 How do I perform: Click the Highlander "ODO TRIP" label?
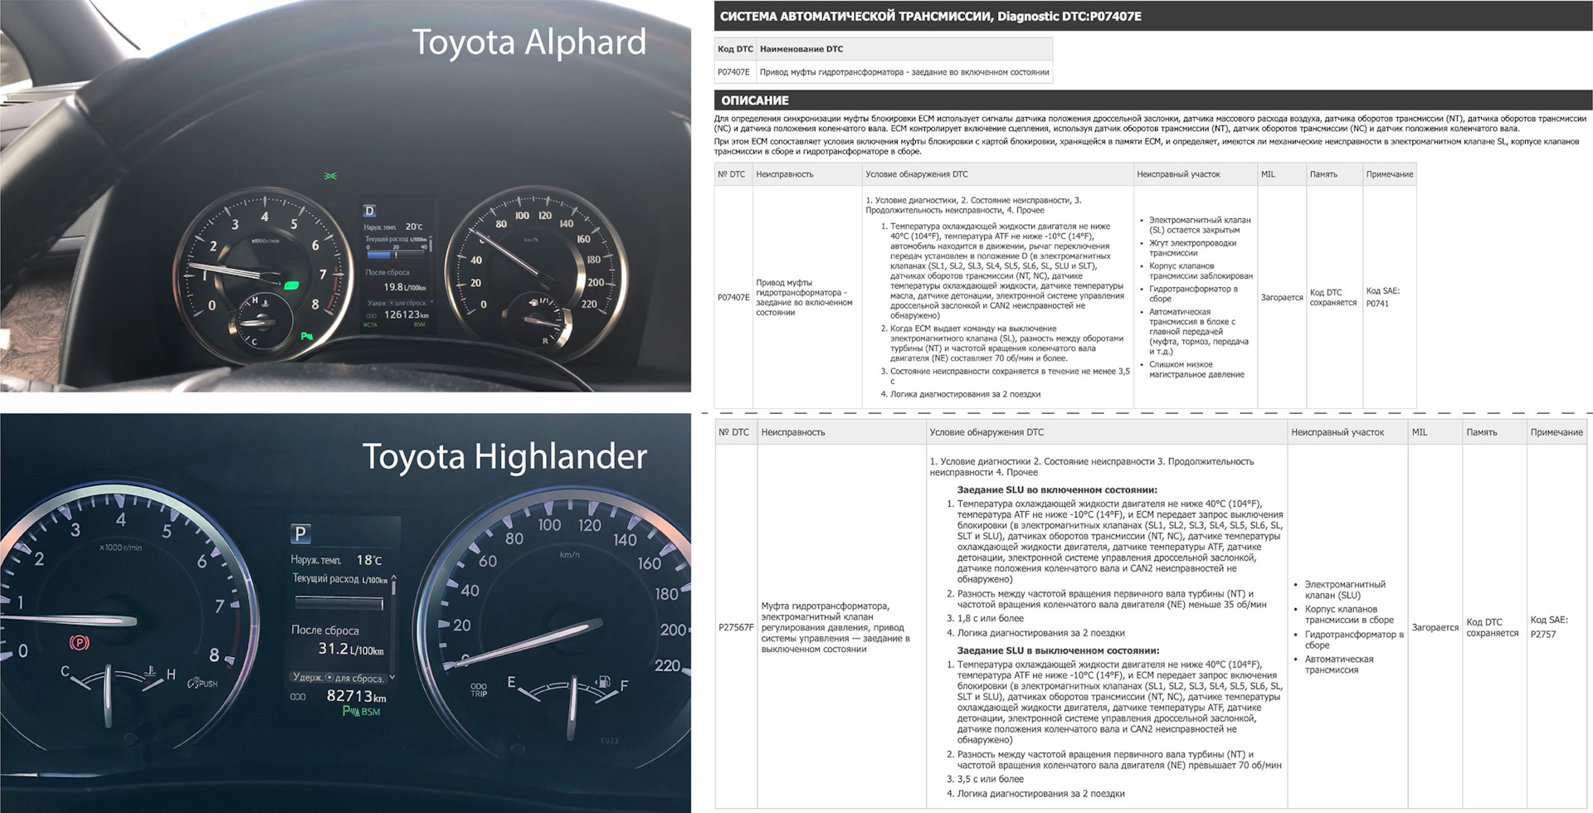click(x=479, y=689)
